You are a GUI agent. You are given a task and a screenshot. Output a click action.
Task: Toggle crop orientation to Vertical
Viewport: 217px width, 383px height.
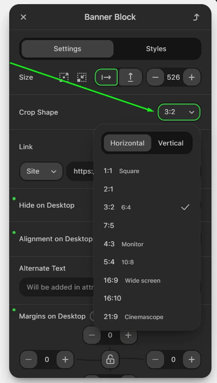coord(171,143)
